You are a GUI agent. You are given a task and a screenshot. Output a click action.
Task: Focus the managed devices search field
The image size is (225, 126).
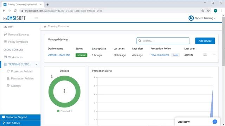pyautogui.click(x=163, y=41)
